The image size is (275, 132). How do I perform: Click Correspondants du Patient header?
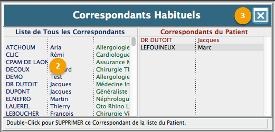(x=204, y=32)
